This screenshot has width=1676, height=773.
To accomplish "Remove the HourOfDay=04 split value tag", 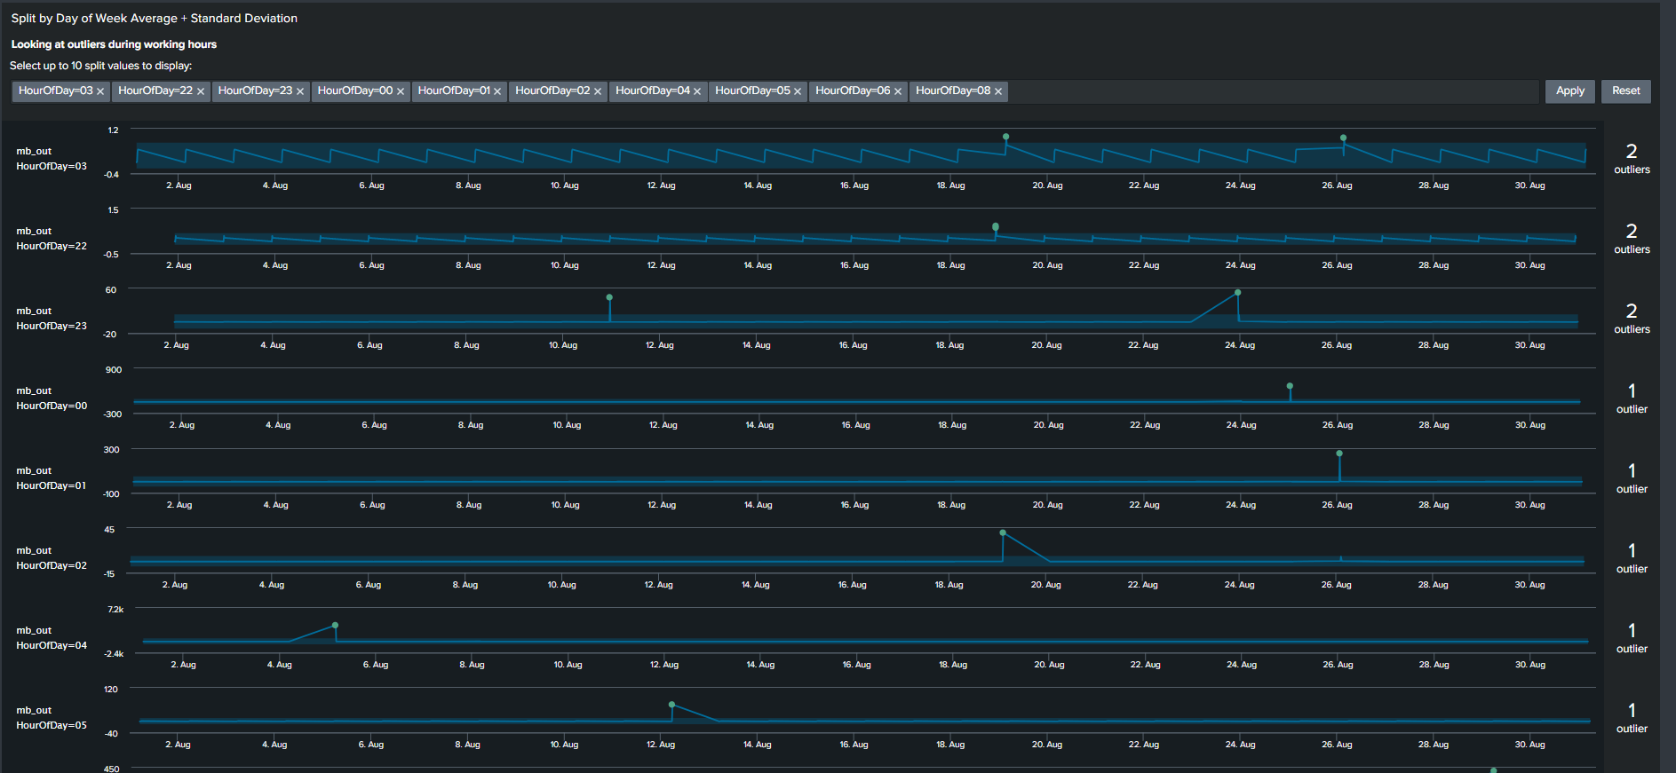I will (697, 91).
